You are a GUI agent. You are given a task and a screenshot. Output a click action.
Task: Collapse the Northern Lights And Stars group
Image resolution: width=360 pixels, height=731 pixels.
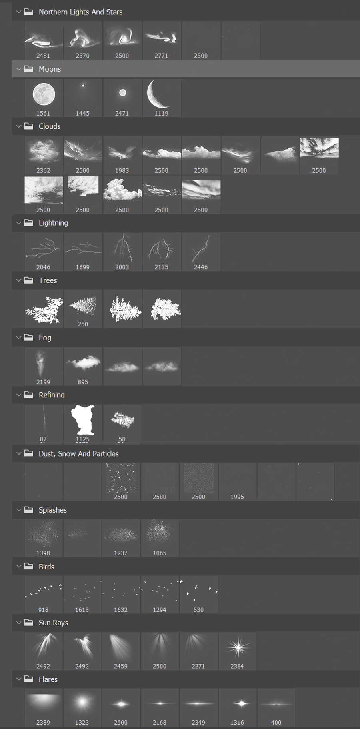tap(18, 12)
